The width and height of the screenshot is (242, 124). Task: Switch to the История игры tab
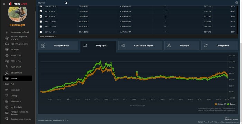point(58,46)
